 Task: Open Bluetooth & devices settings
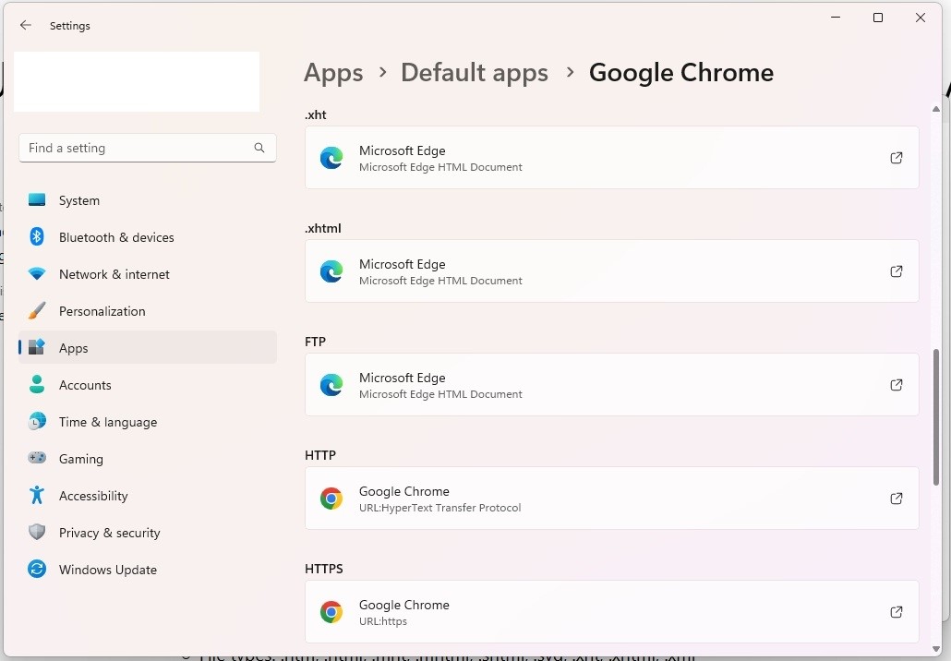[x=148, y=237]
